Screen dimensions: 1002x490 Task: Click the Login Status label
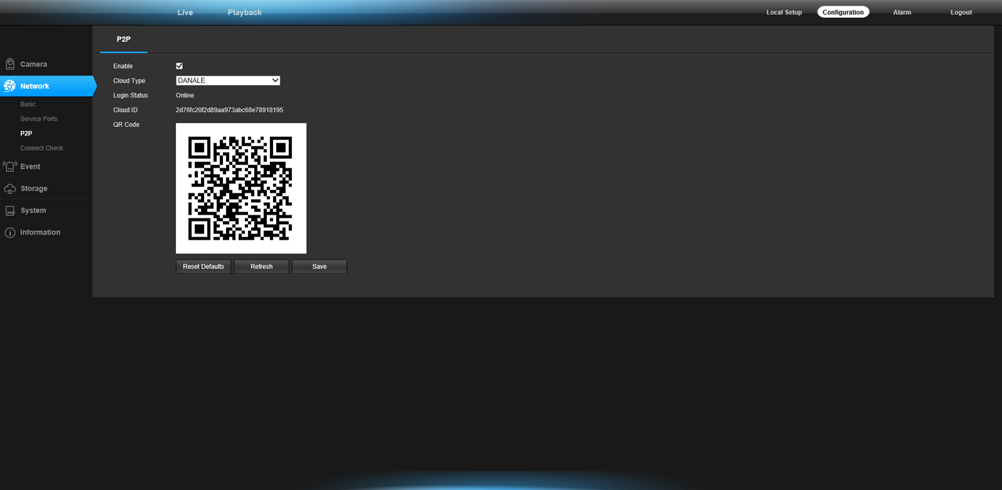tap(130, 96)
